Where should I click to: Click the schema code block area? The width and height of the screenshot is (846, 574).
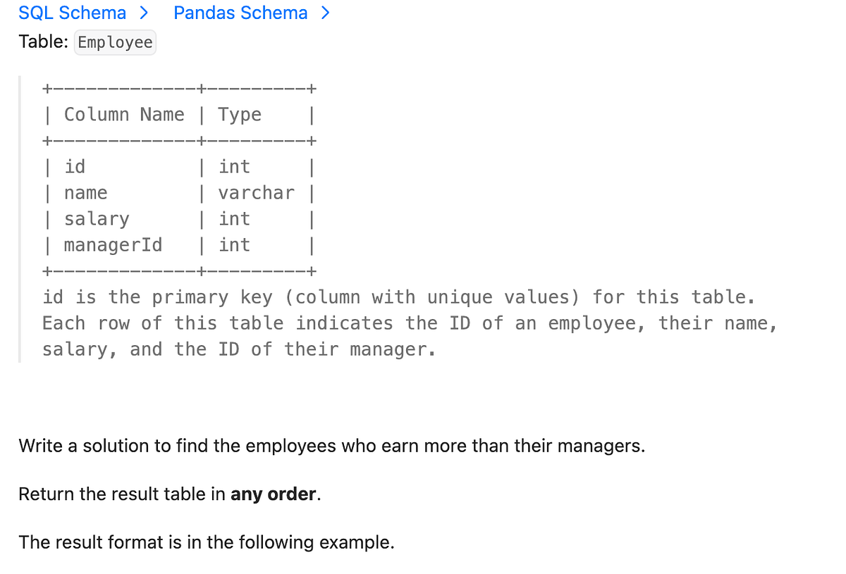180,180
